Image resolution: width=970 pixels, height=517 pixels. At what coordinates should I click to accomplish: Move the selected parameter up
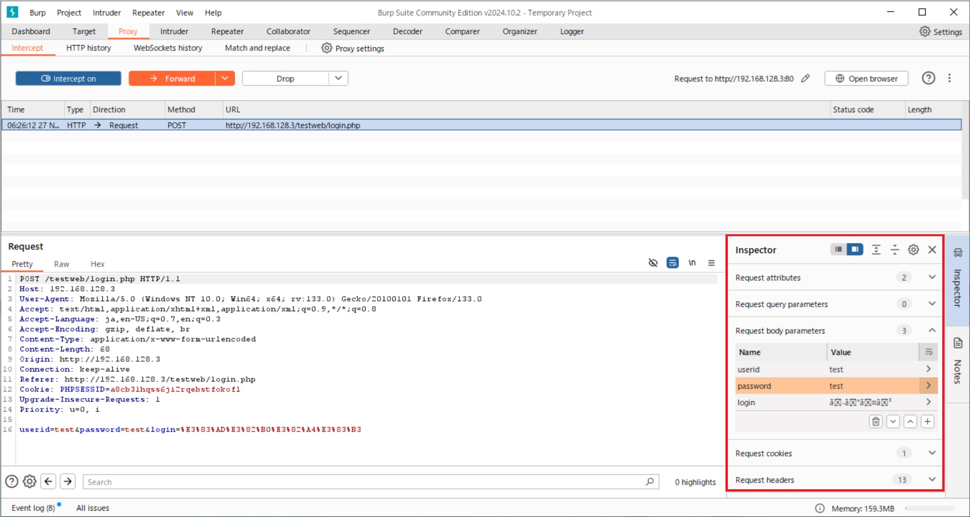point(910,421)
